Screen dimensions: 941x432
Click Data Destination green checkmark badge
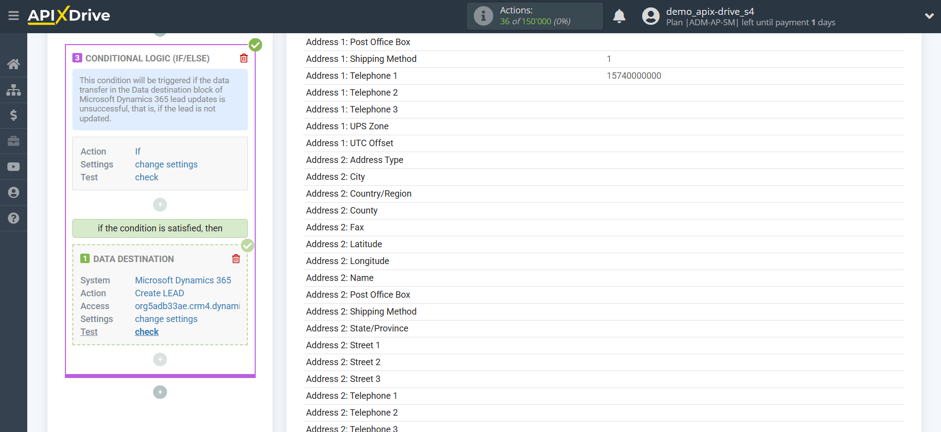point(247,245)
